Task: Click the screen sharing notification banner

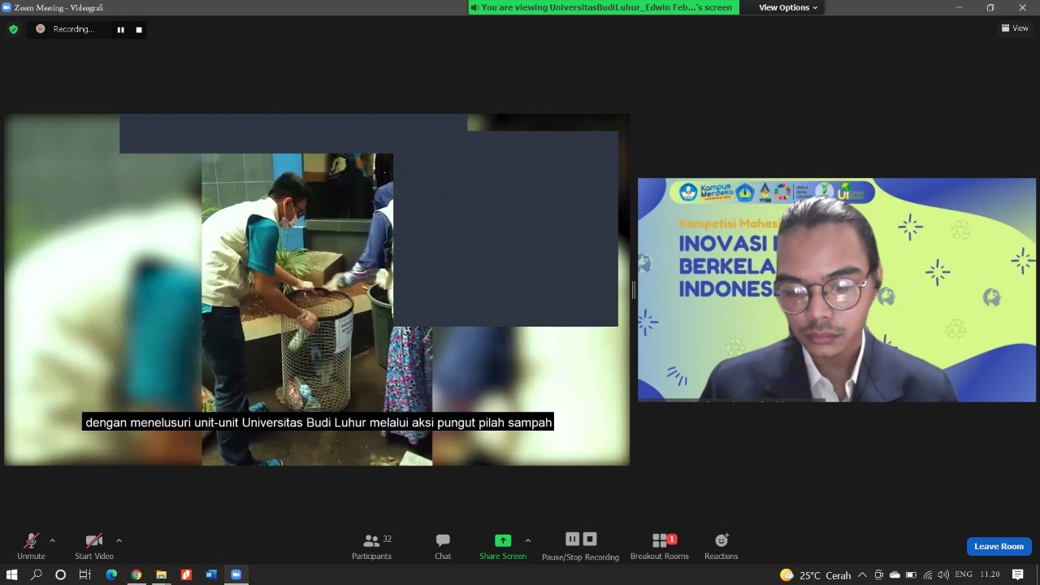Action: [604, 7]
